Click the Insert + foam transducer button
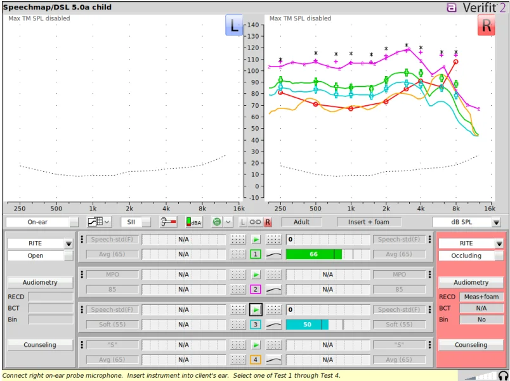Viewport: 510px width, 381px height. [369, 222]
